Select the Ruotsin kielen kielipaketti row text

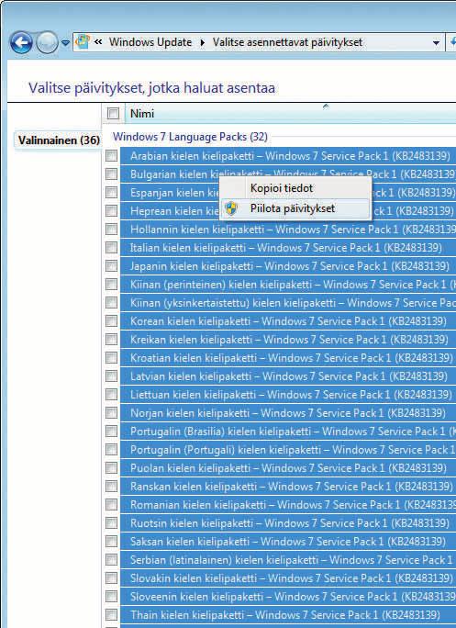click(x=290, y=523)
